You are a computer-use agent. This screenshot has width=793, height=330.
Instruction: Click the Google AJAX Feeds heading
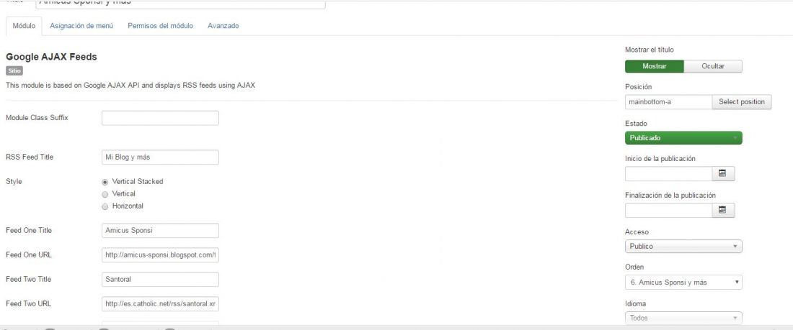51,57
